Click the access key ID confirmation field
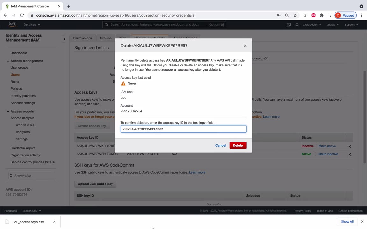 (x=183, y=129)
